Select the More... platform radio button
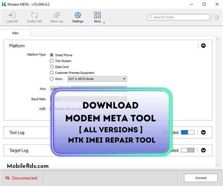 tap(52, 79)
